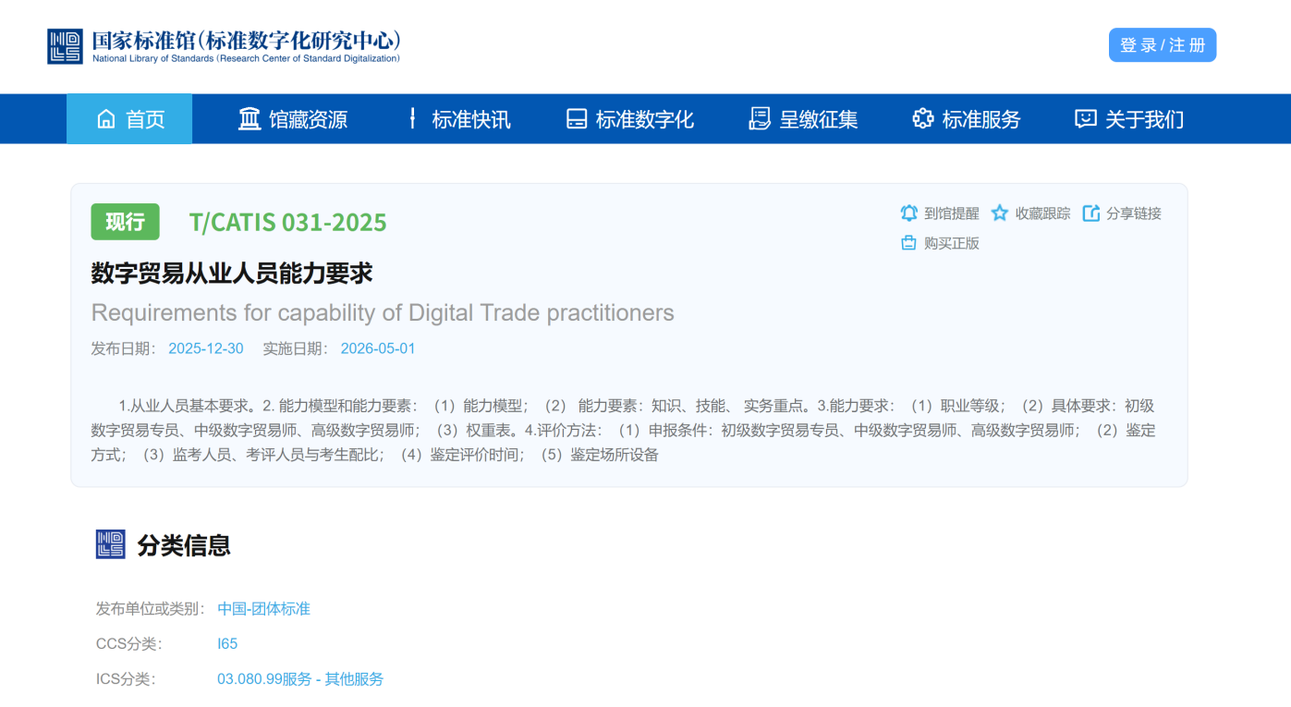Click the 登录/注册 button
Viewport: 1291px width, 707px height.
coord(1163,45)
